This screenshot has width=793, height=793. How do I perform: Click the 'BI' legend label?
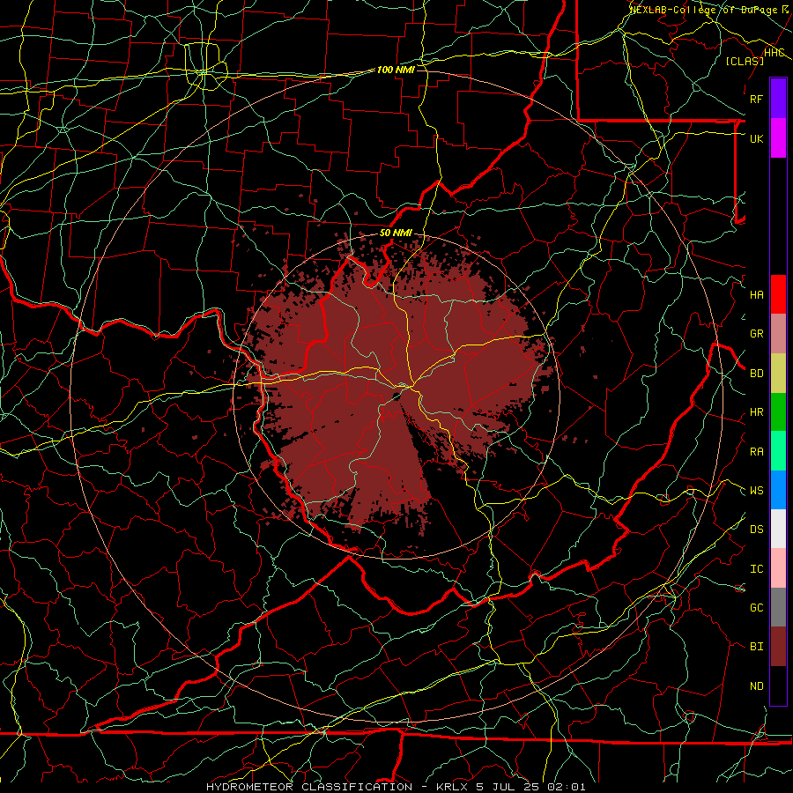point(757,647)
